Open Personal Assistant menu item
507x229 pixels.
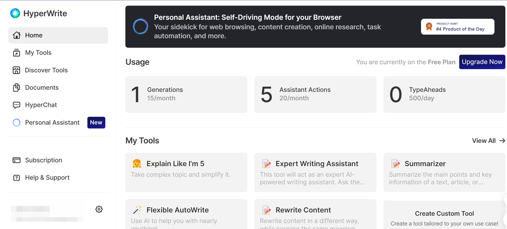click(58, 123)
